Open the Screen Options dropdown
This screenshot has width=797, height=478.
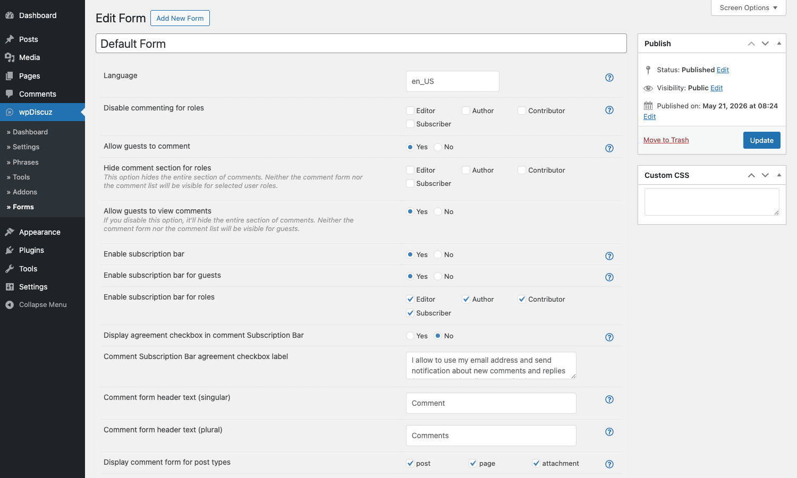(x=748, y=7)
